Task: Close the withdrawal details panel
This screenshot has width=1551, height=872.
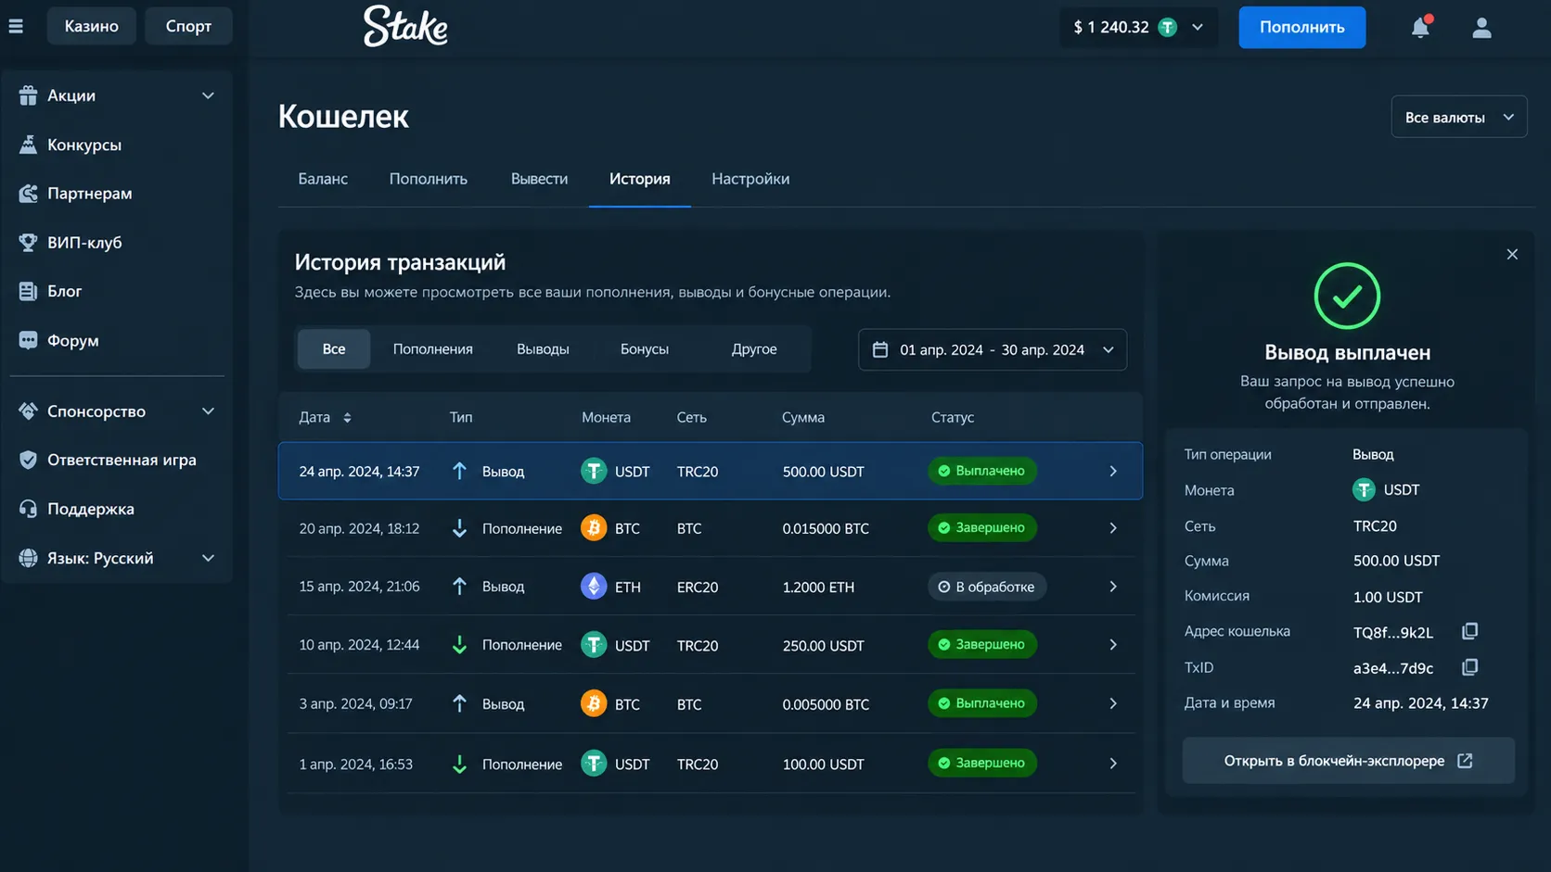Action: click(x=1512, y=254)
